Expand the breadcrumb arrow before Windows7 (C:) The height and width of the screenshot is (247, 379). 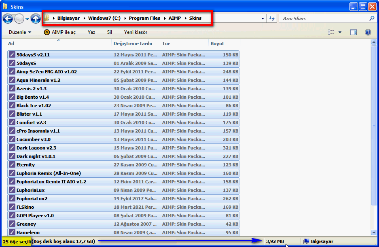pos(85,18)
